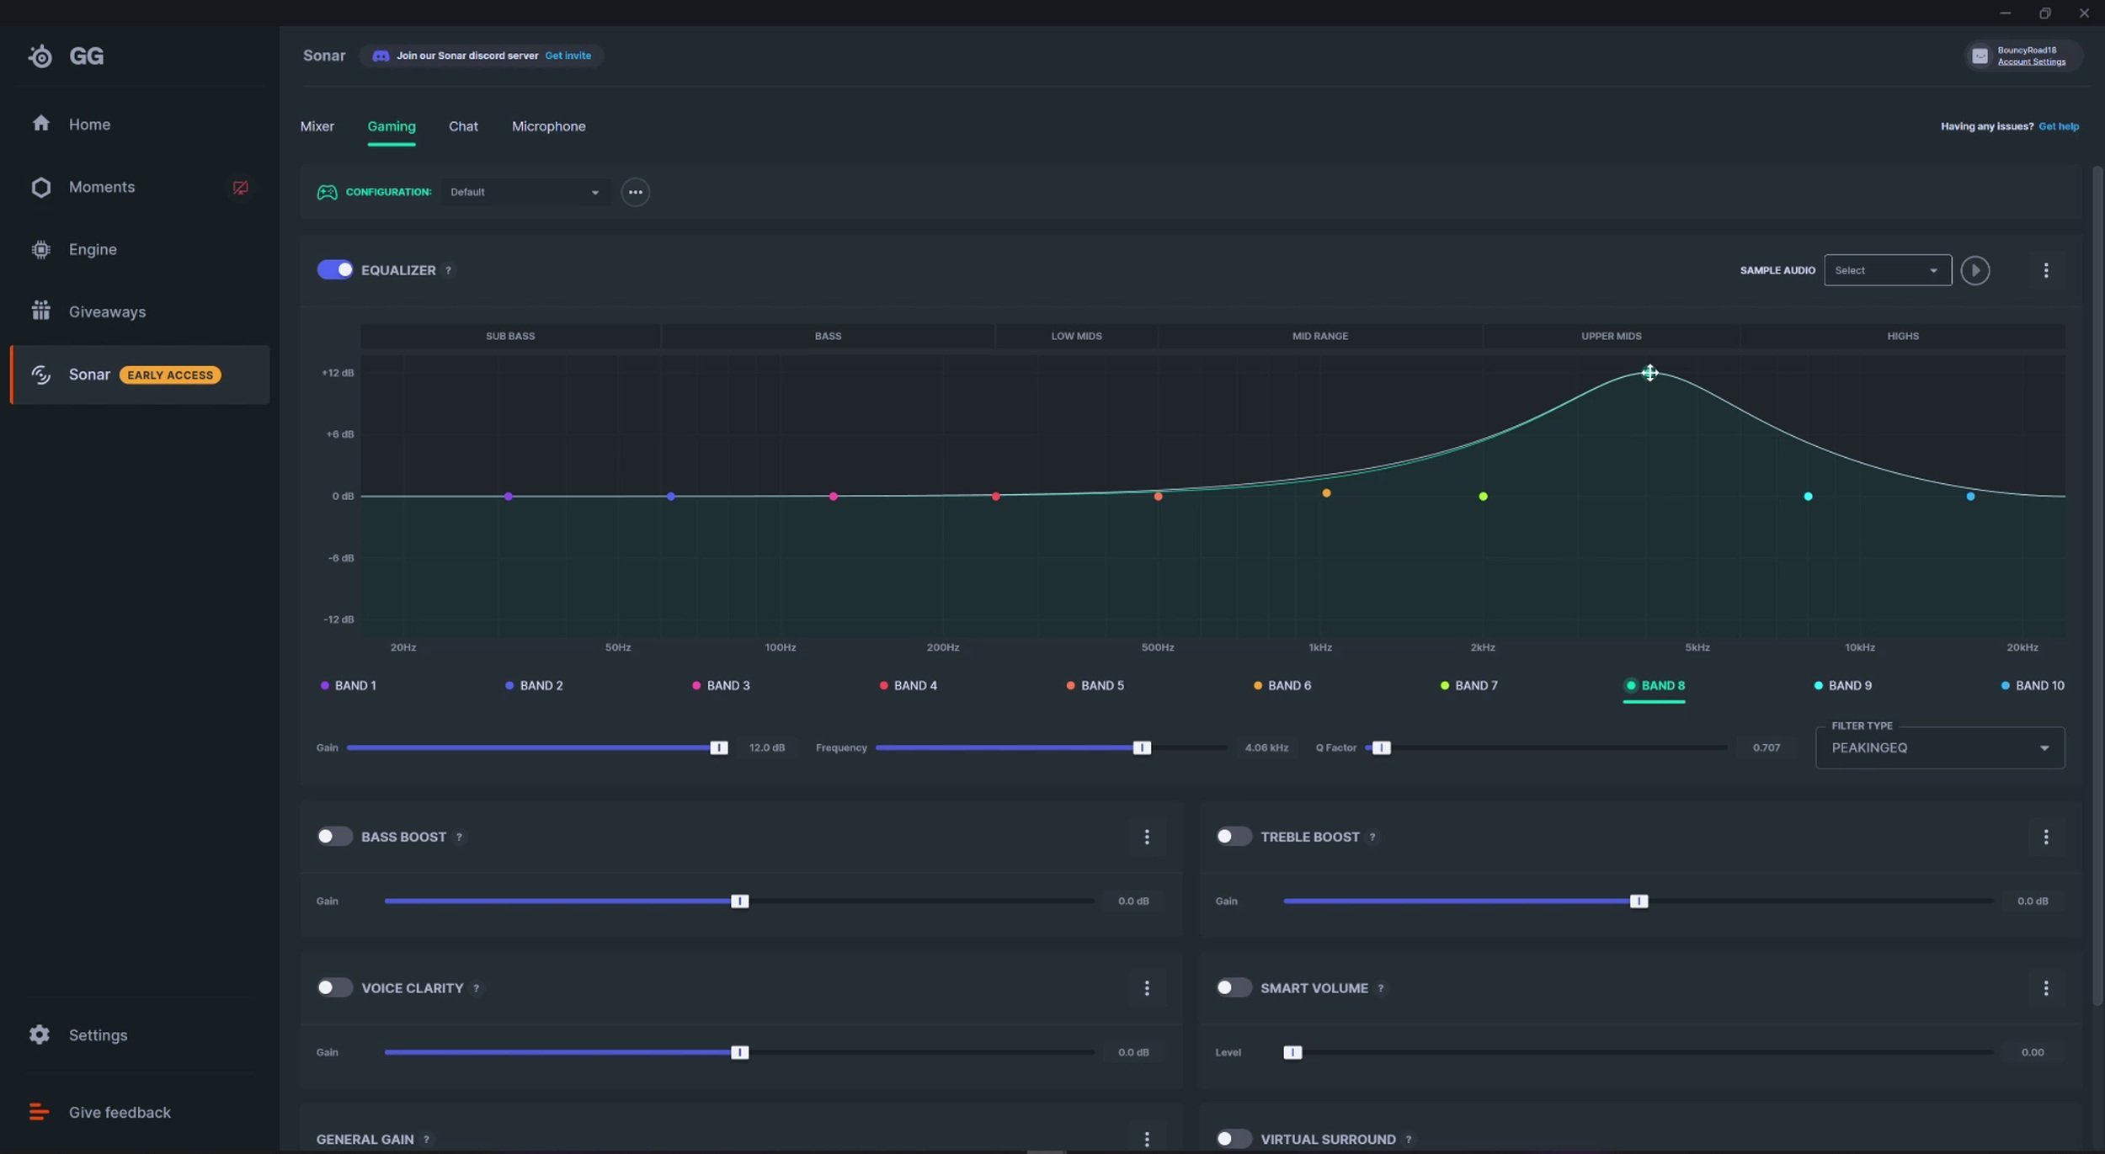Switch to the Microphone tab

point(548,126)
